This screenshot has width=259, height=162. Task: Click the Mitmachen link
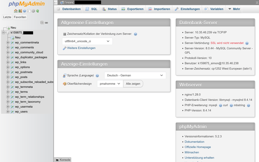point(192,152)
